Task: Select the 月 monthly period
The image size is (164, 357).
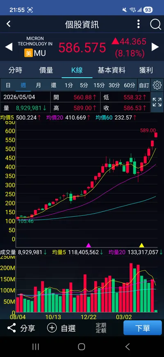Action: click(38, 85)
